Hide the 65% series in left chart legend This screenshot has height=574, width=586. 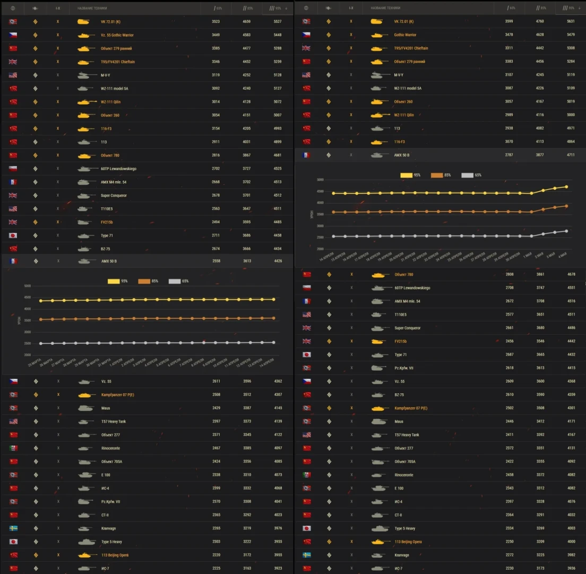point(177,281)
